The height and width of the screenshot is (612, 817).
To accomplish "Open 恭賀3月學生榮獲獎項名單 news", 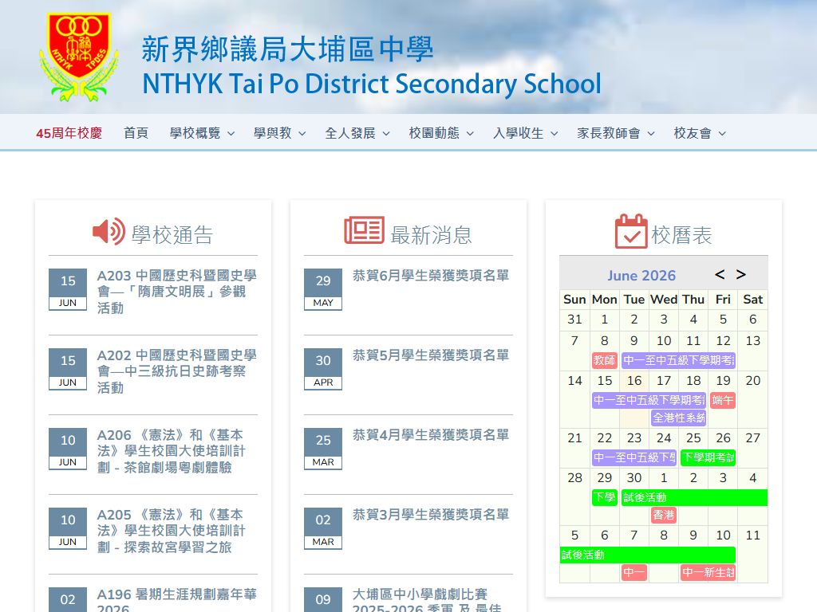I will click(x=430, y=514).
